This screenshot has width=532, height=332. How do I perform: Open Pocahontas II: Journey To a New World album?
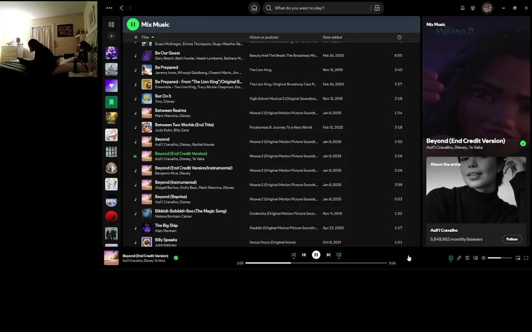(x=281, y=127)
